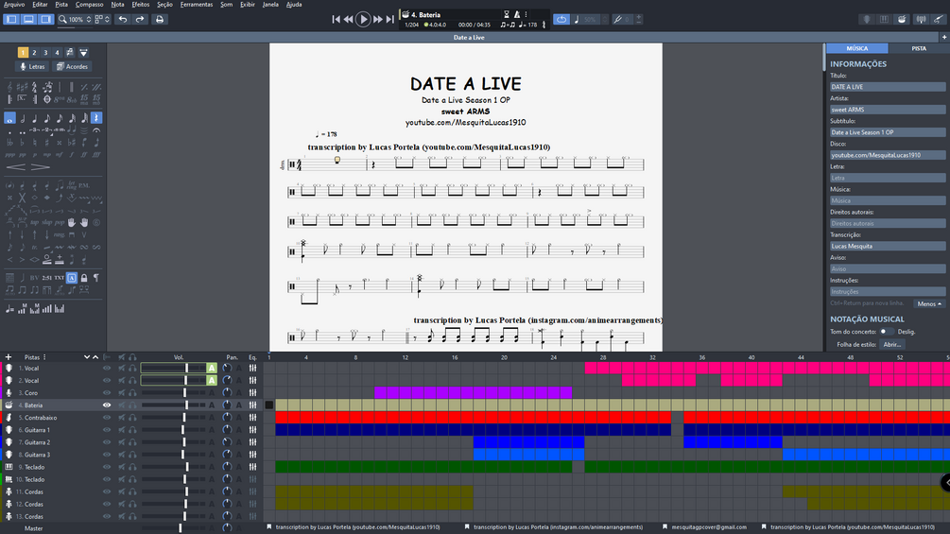
Task: Click the empty Letra input field
Action: click(888, 178)
